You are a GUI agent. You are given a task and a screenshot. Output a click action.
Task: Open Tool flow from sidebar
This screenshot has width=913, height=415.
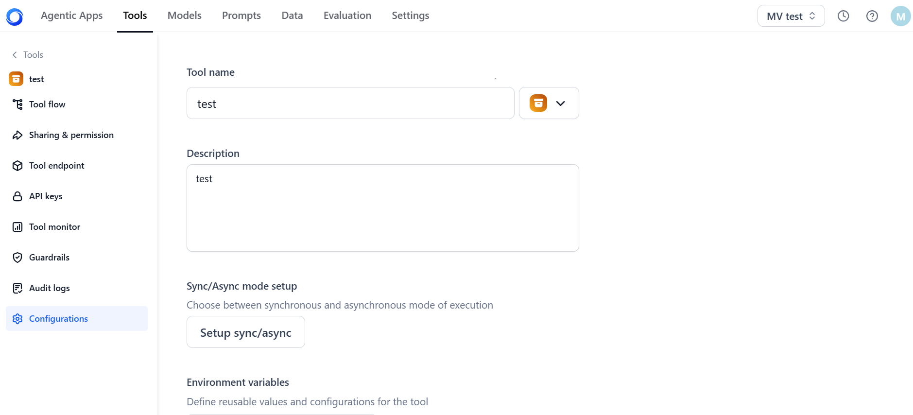47,104
